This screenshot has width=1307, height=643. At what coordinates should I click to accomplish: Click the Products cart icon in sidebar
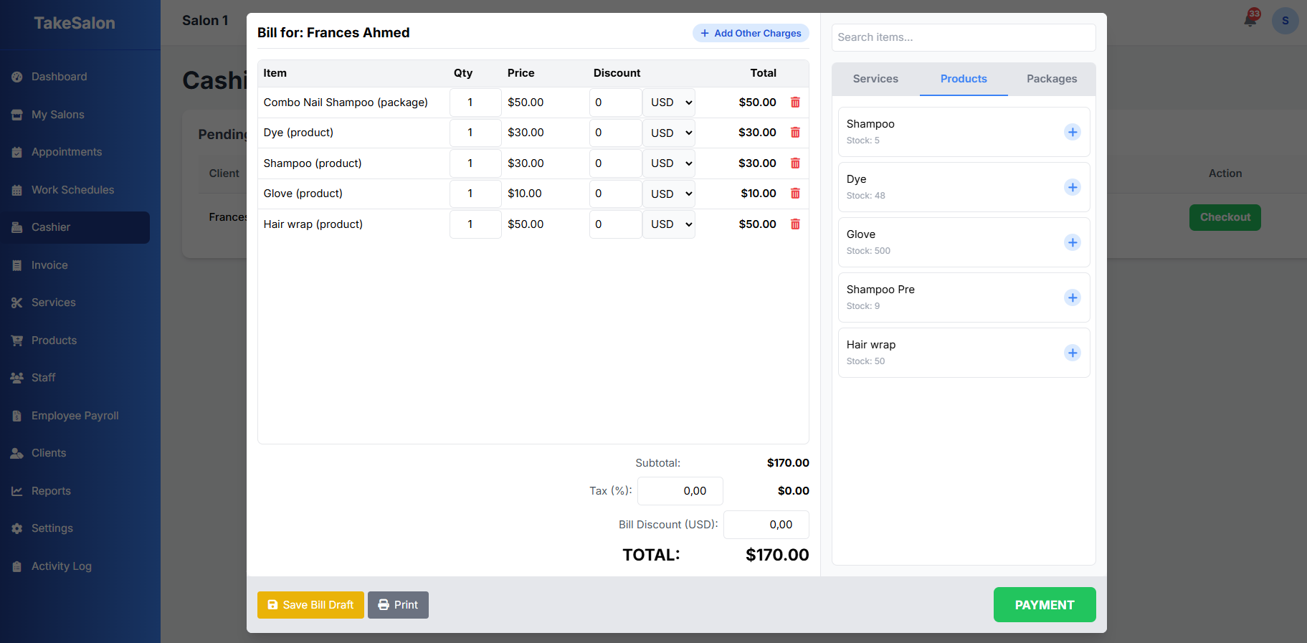tap(17, 340)
